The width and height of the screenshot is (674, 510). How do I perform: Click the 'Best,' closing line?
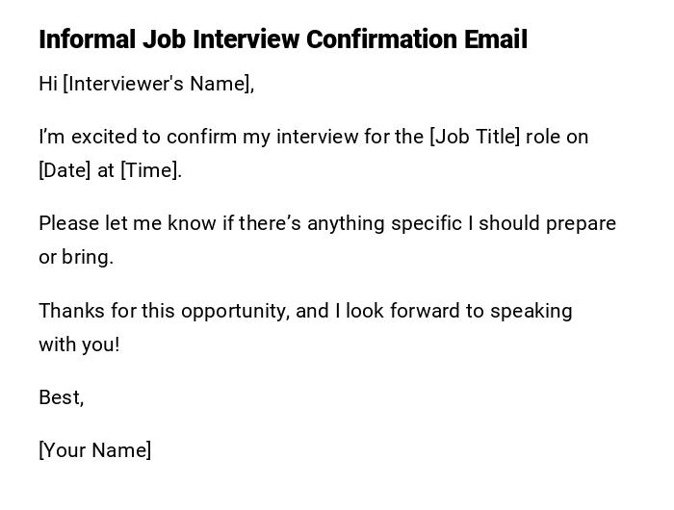[x=61, y=397]
